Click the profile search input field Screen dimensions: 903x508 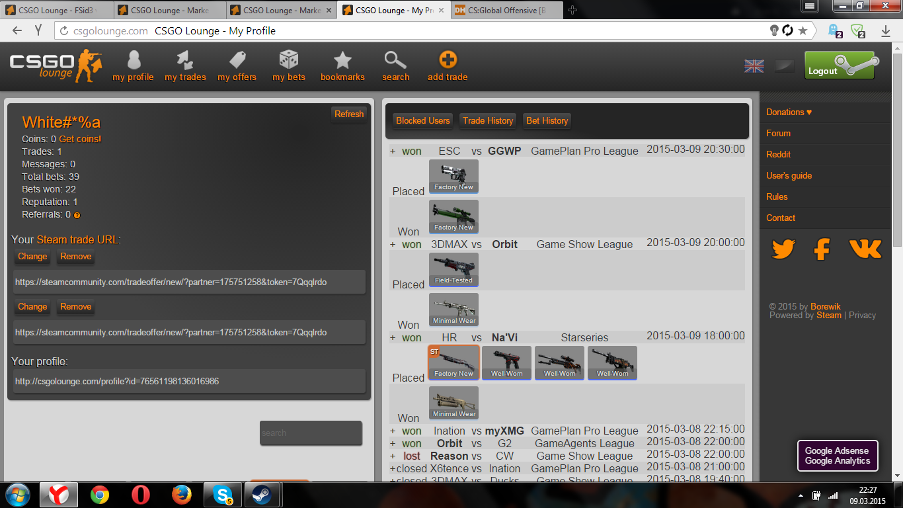click(311, 433)
